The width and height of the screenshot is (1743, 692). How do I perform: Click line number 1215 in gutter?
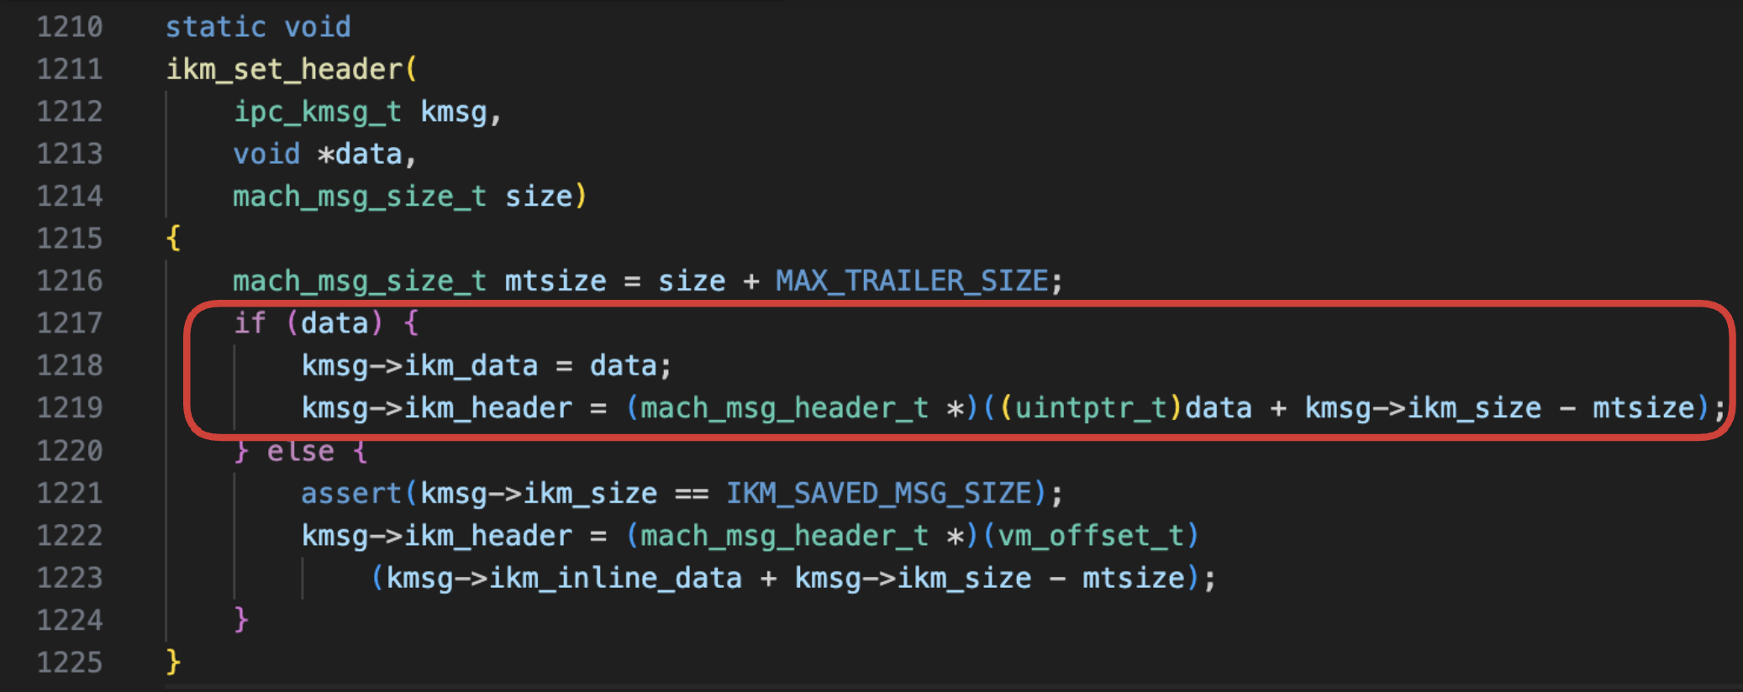pos(70,239)
